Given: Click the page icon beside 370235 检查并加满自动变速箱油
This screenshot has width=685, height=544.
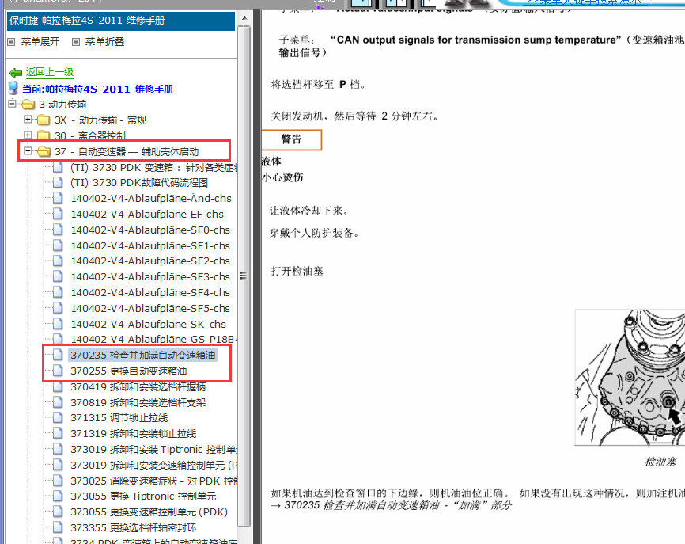Looking at the screenshot, I should [57, 356].
